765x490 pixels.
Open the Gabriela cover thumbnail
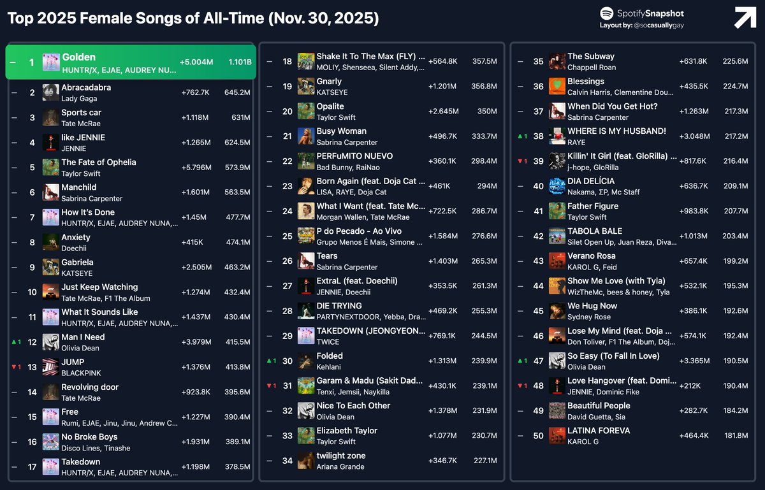tap(51, 267)
